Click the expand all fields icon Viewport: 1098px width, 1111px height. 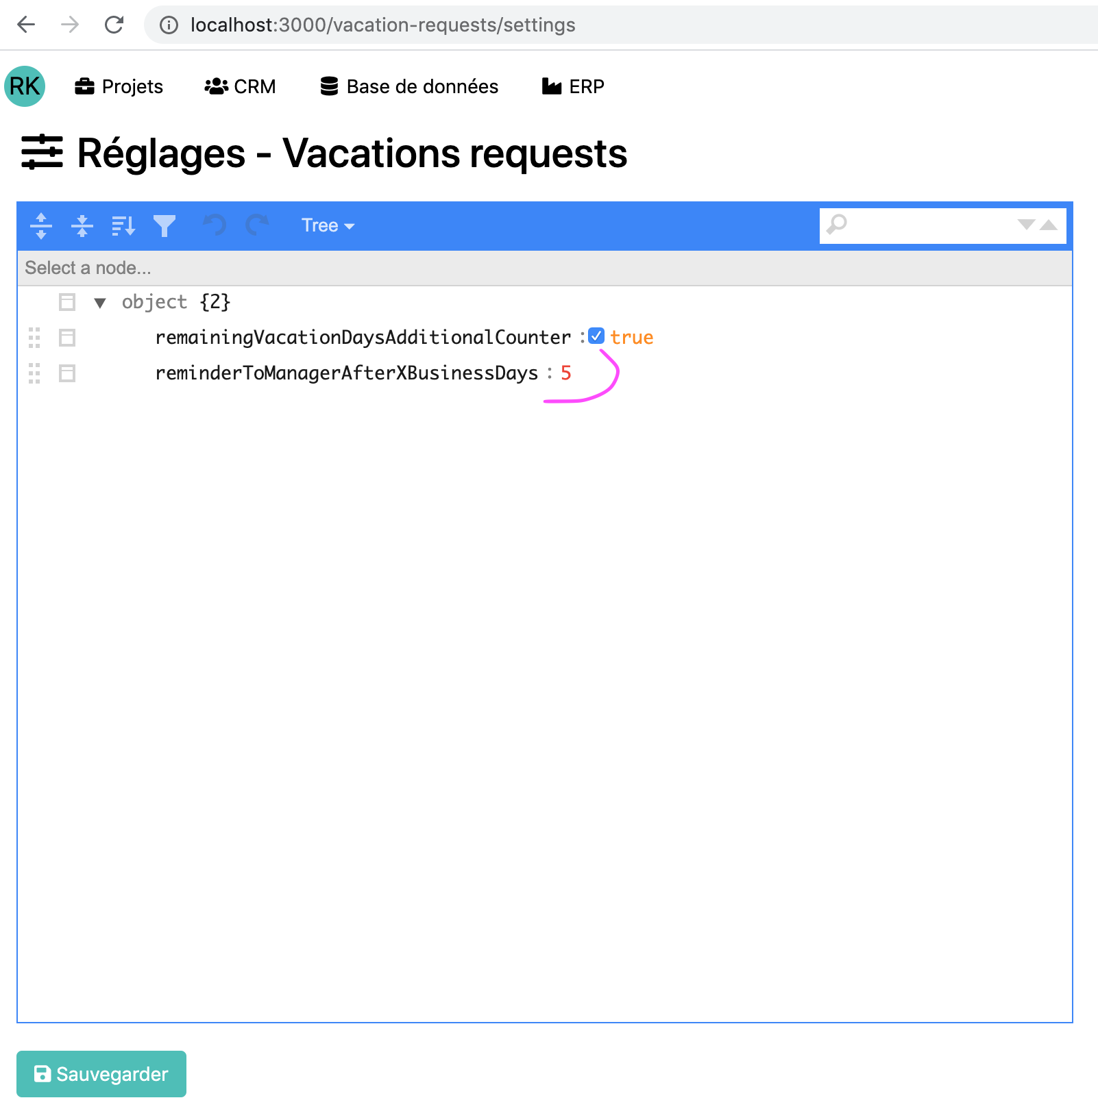(41, 225)
